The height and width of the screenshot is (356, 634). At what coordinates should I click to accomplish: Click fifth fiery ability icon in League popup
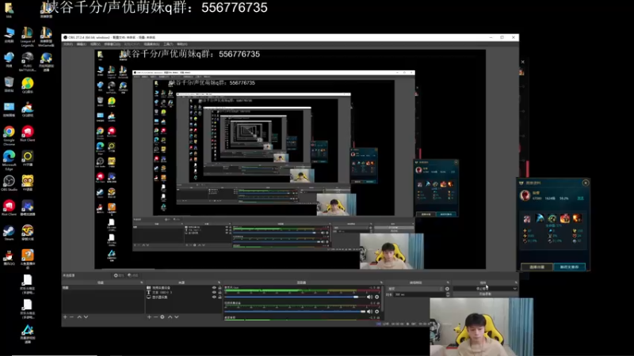pos(578,219)
